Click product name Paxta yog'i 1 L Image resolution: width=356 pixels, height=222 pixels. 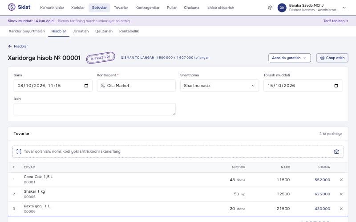click(37, 206)
